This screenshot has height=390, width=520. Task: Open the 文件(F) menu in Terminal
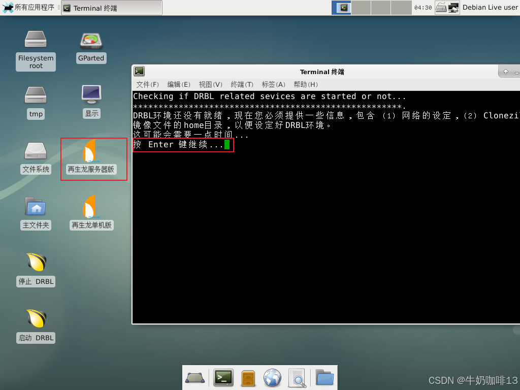pyautogui.click(x=148, y=85)
